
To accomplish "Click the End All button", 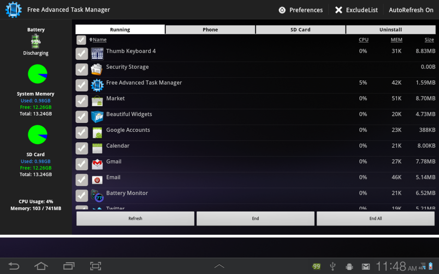I will [376, 219].
